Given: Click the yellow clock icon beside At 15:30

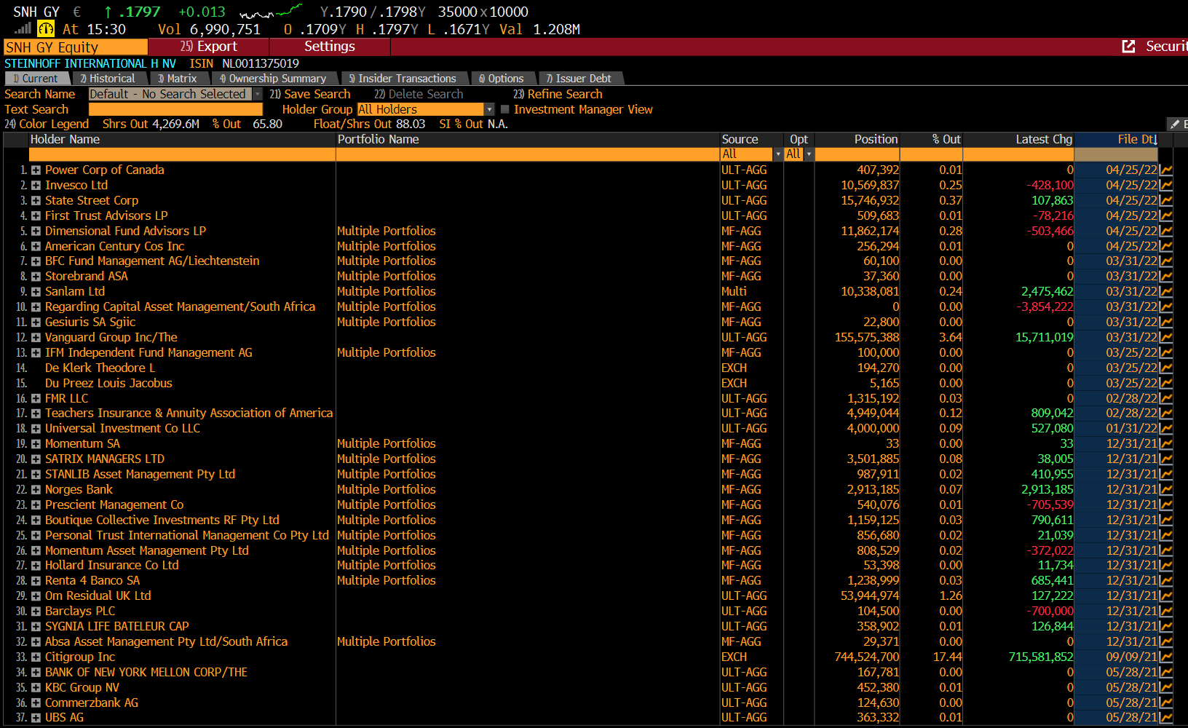Looking at the screenshot, I should (46, 29).
